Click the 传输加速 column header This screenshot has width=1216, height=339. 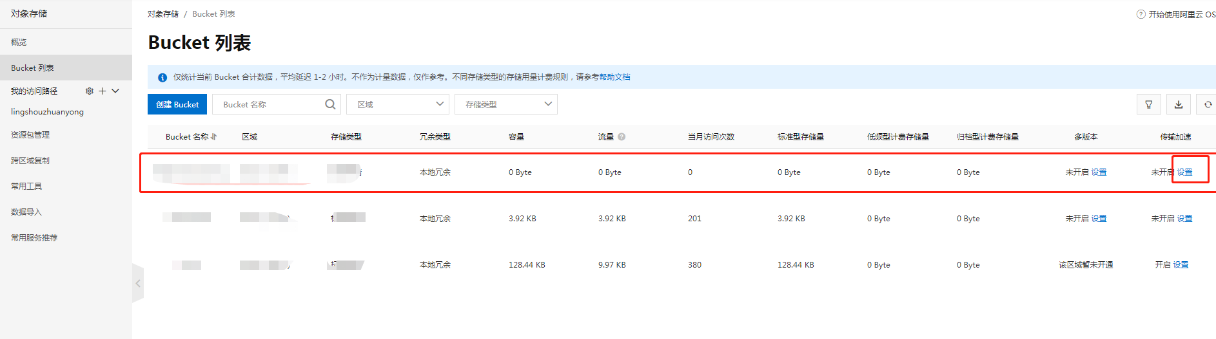pyautogui.click(x=1175, y=137)
